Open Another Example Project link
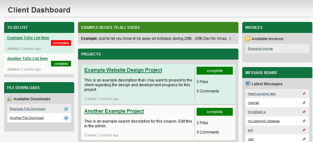Image resolution: width=313 pixels, height=142 pixels. point(114,111)
